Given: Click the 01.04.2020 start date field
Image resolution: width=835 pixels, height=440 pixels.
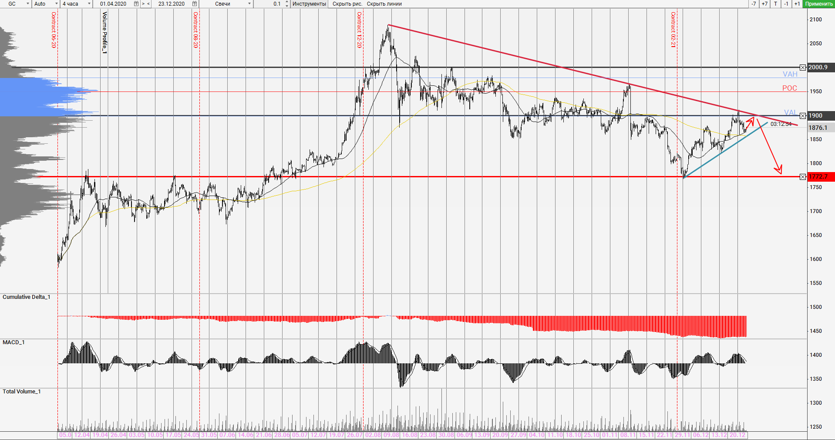Looking at the screenshot, I should (x=114, y=4).
